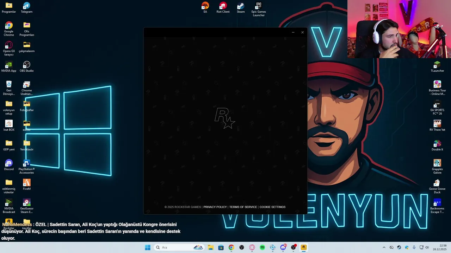
Task: Switch to Discord on the taskbar
Action: coord(283,247)
